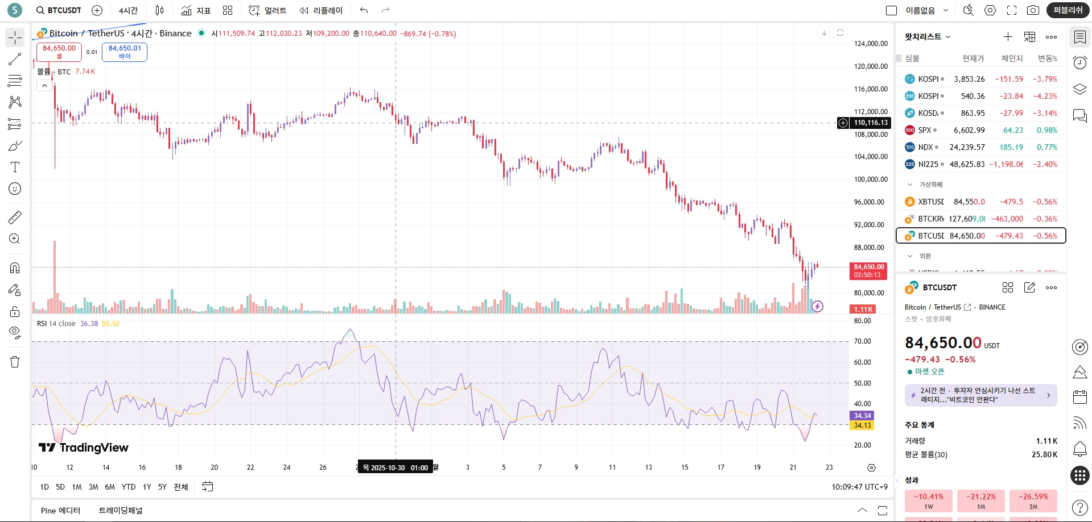
Task: Select the XBTUSD watchlist row
Action: [x=981, y=202]
